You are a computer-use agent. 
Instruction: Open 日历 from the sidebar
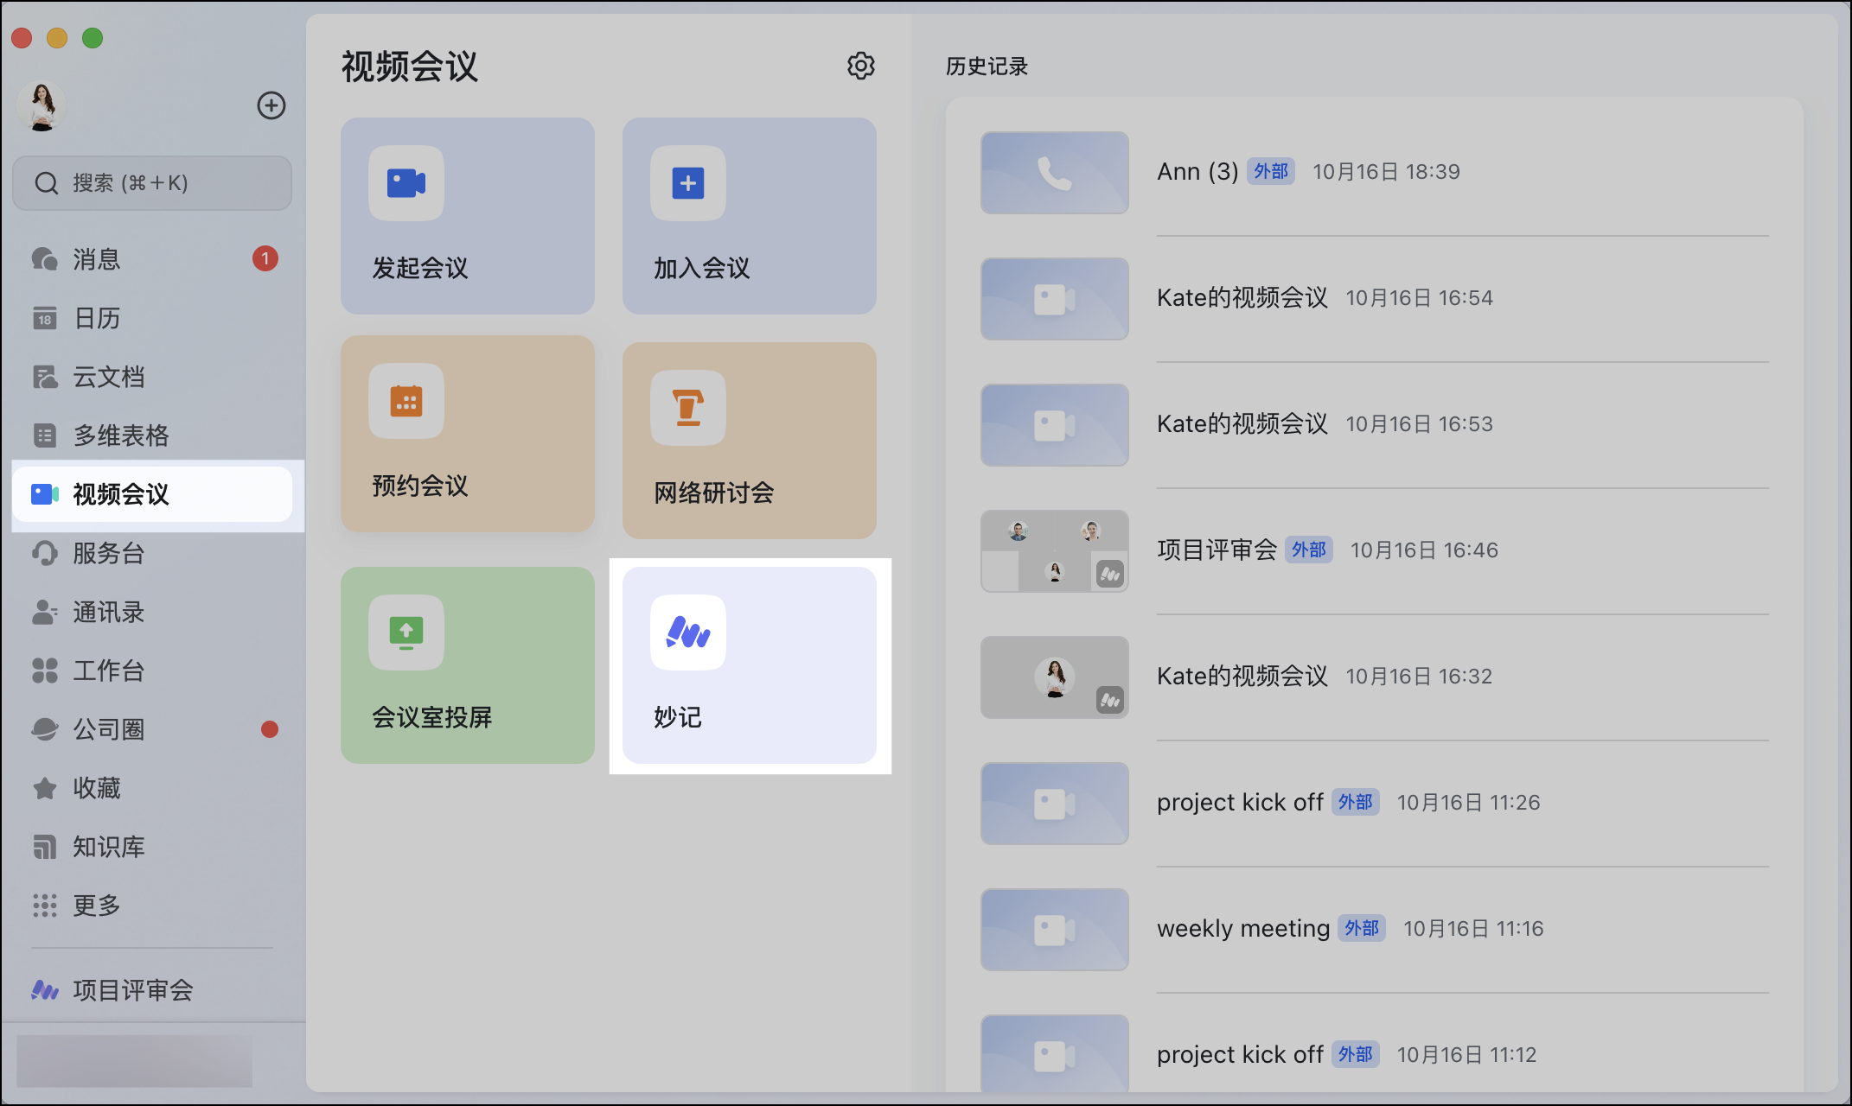97,318
